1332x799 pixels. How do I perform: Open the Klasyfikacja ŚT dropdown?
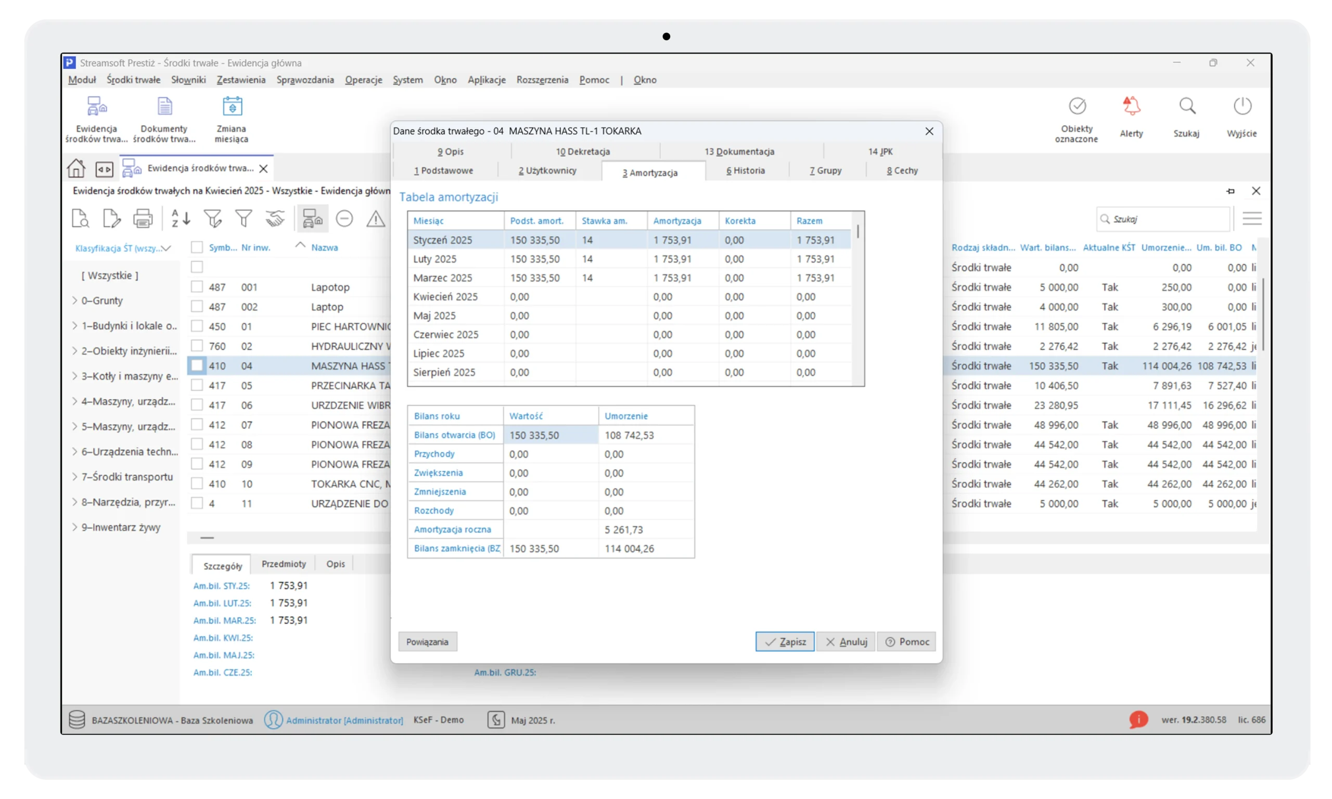click(x=123, y=248)
